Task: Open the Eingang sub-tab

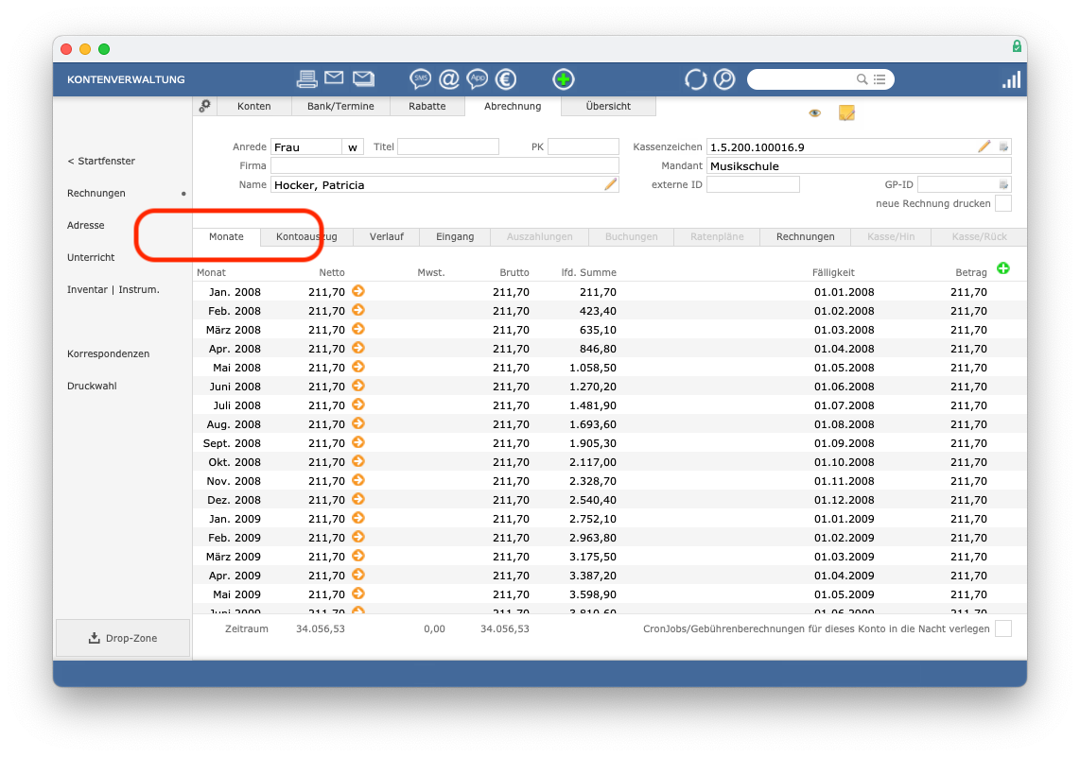Action: click(x=455, y=236)
